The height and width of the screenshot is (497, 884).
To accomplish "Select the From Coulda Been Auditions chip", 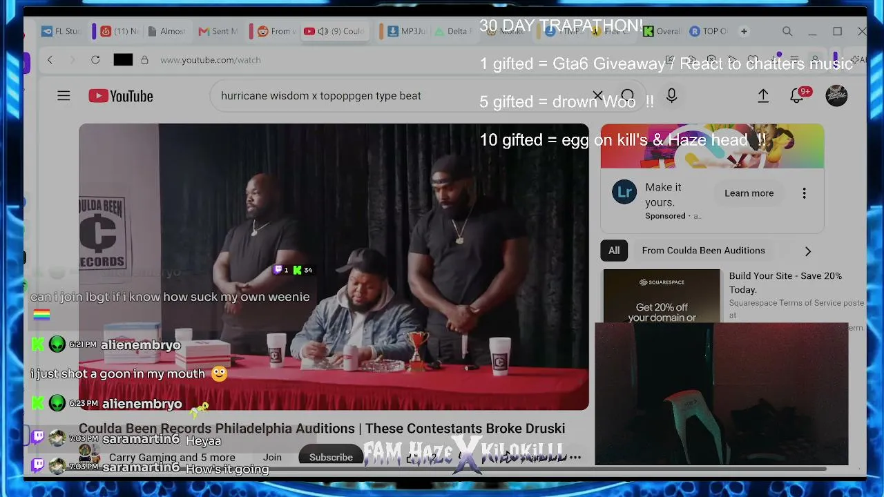I will (x=703, y=251).
